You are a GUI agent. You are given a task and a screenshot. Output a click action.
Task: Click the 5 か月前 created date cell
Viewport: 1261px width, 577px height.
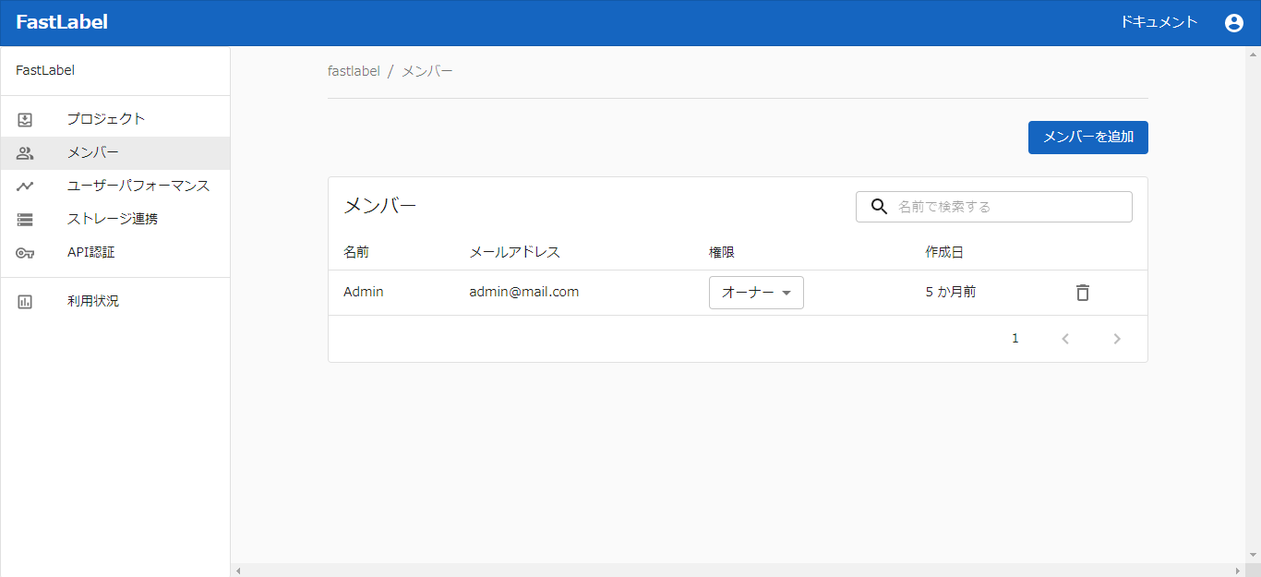tap(951, 292)
